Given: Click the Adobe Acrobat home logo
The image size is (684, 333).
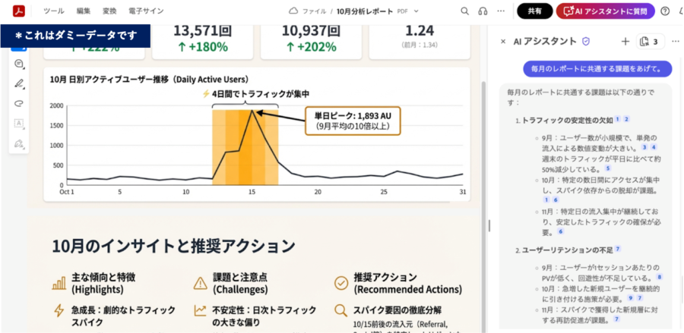Looking at the screenshot, I should 17,11.
